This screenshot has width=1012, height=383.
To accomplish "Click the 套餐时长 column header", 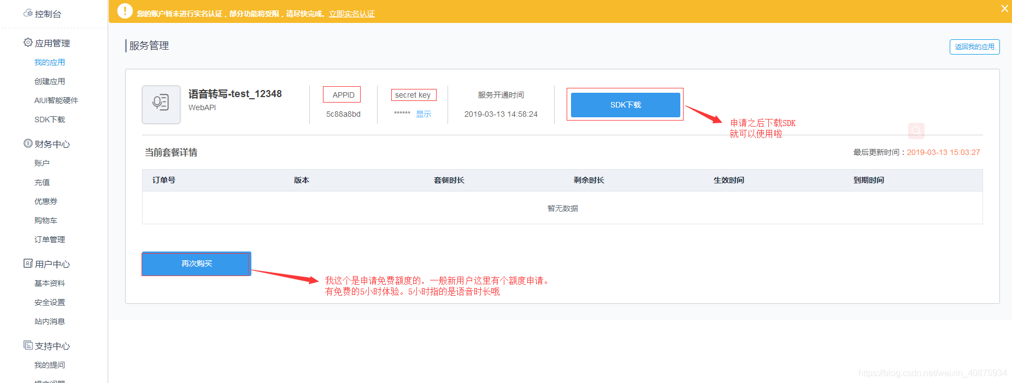I will click(449, 180).
